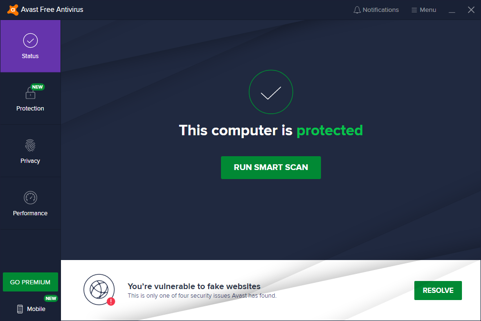This screenshot has height=321, width=481.
Task: Click the Avast orange logo icon
Action: pos(12,10)
